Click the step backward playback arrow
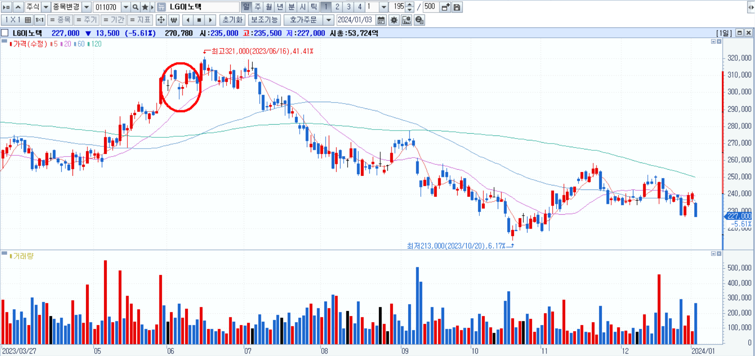This screenshot has width=755, height=356. [x=188, y=20]
